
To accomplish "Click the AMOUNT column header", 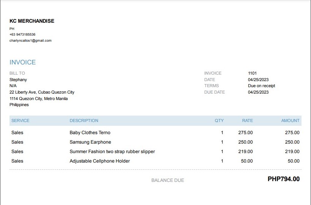I will click(290, 120).
